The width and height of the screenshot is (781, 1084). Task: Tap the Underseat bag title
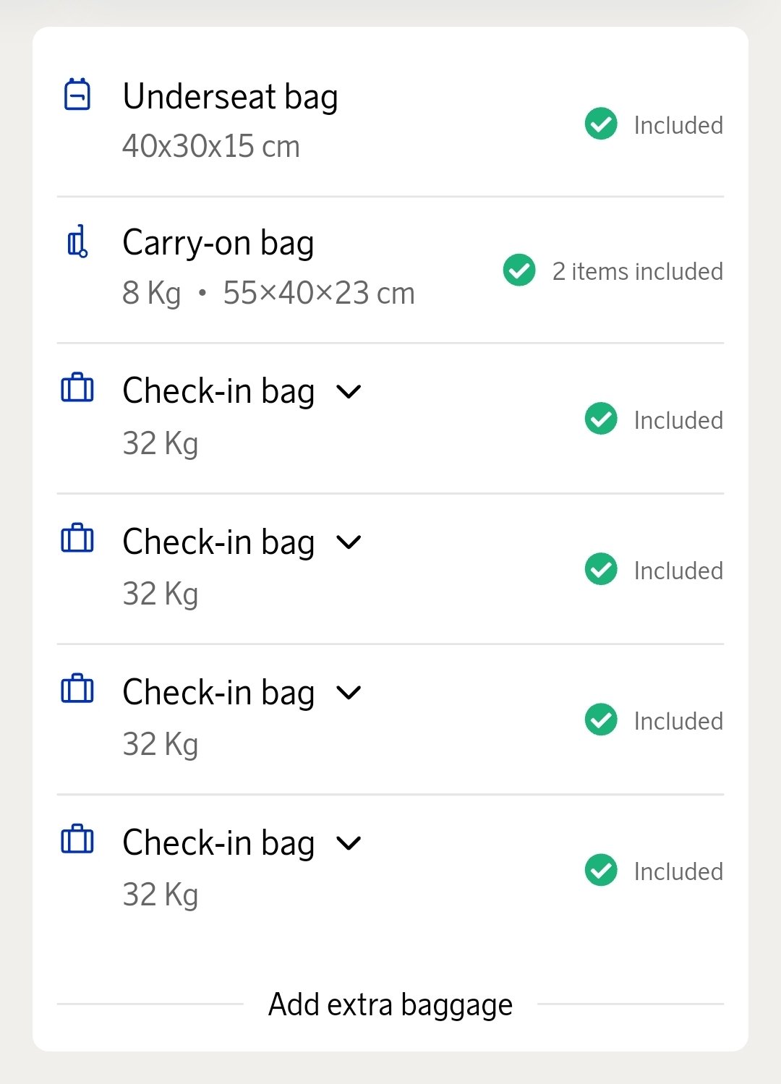click(x=230, y=97)
